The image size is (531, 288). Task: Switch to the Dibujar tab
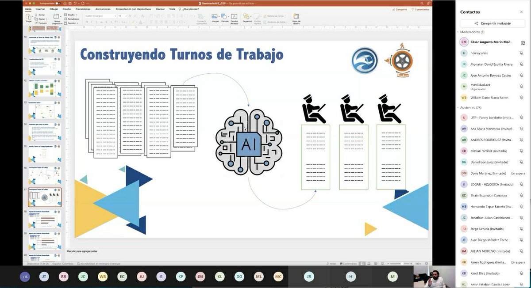(54, 9)
